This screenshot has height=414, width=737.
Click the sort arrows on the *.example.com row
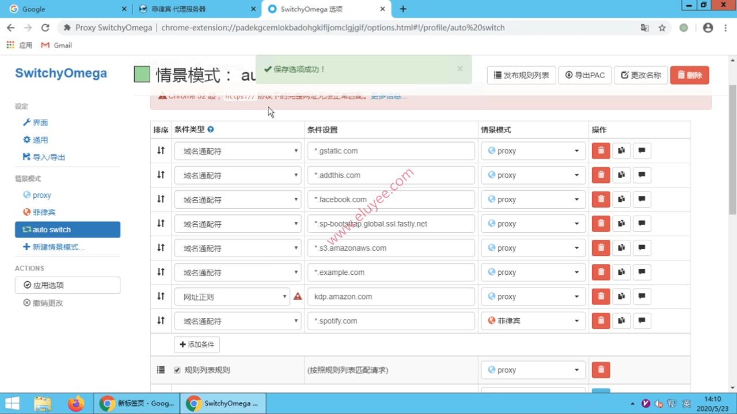(x=161, y=272)
